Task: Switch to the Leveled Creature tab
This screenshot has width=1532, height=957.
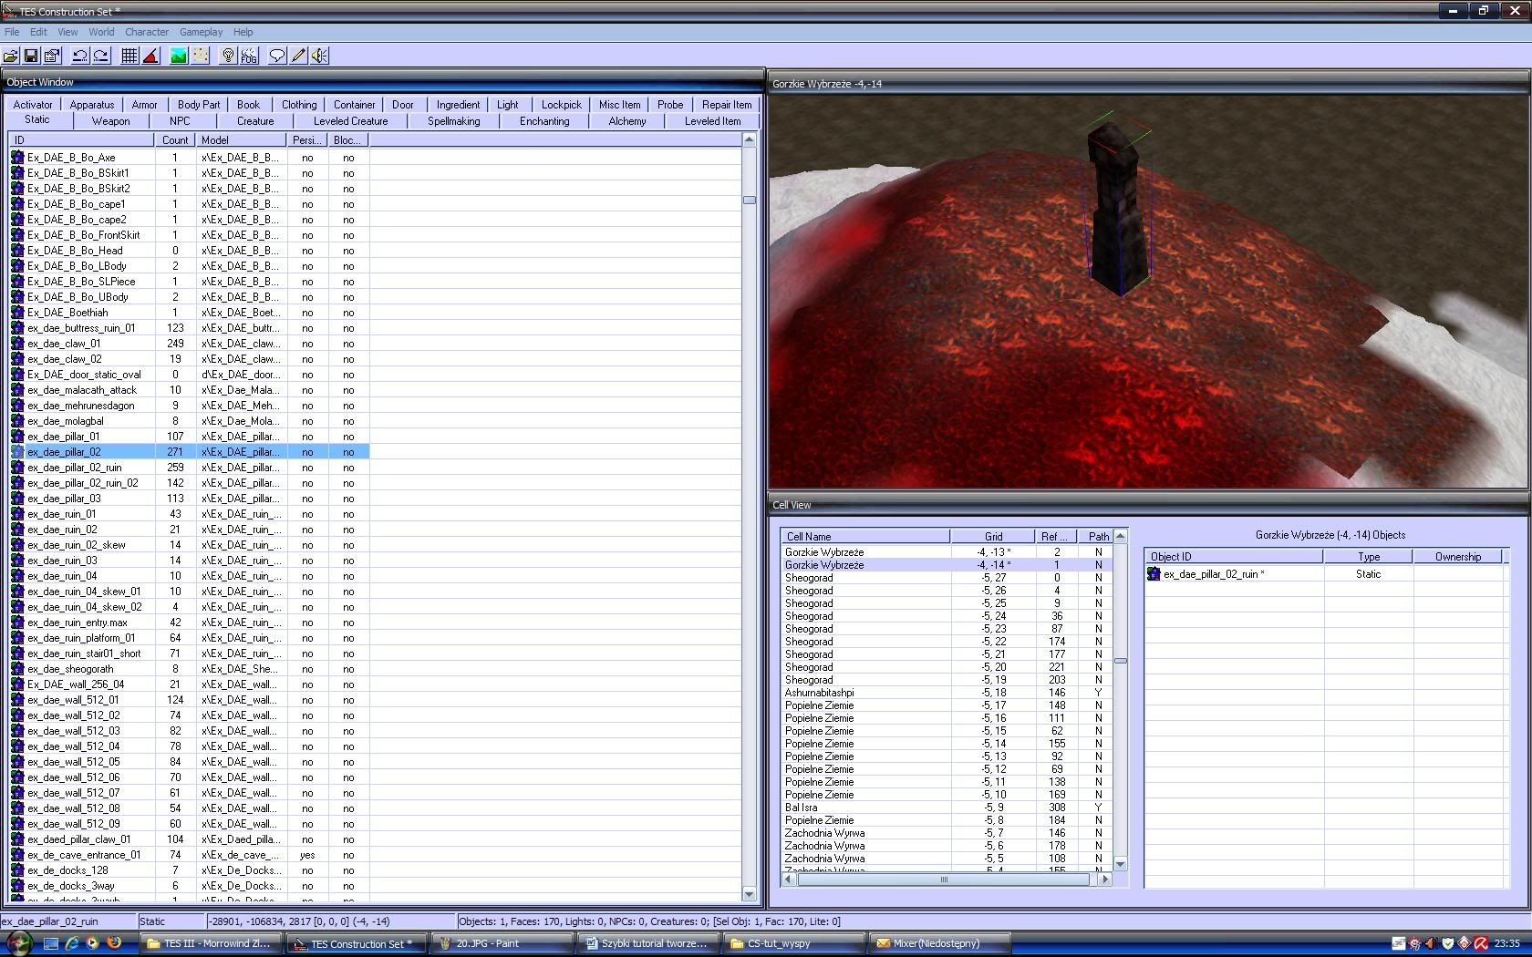Action: [x=351, y=121]
